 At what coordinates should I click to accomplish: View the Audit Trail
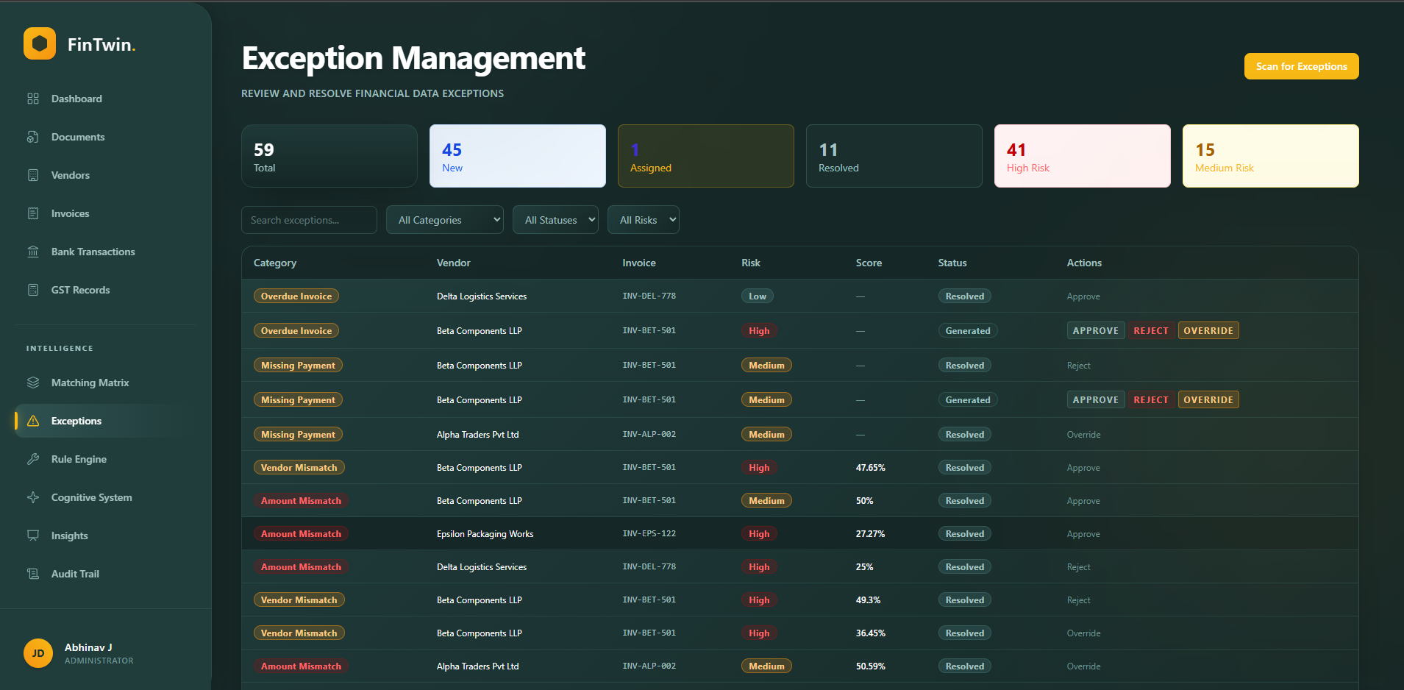[74, 573]
